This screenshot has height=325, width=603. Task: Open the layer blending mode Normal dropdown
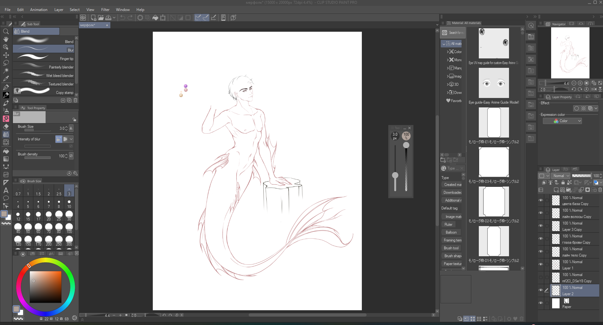point(561,176)
